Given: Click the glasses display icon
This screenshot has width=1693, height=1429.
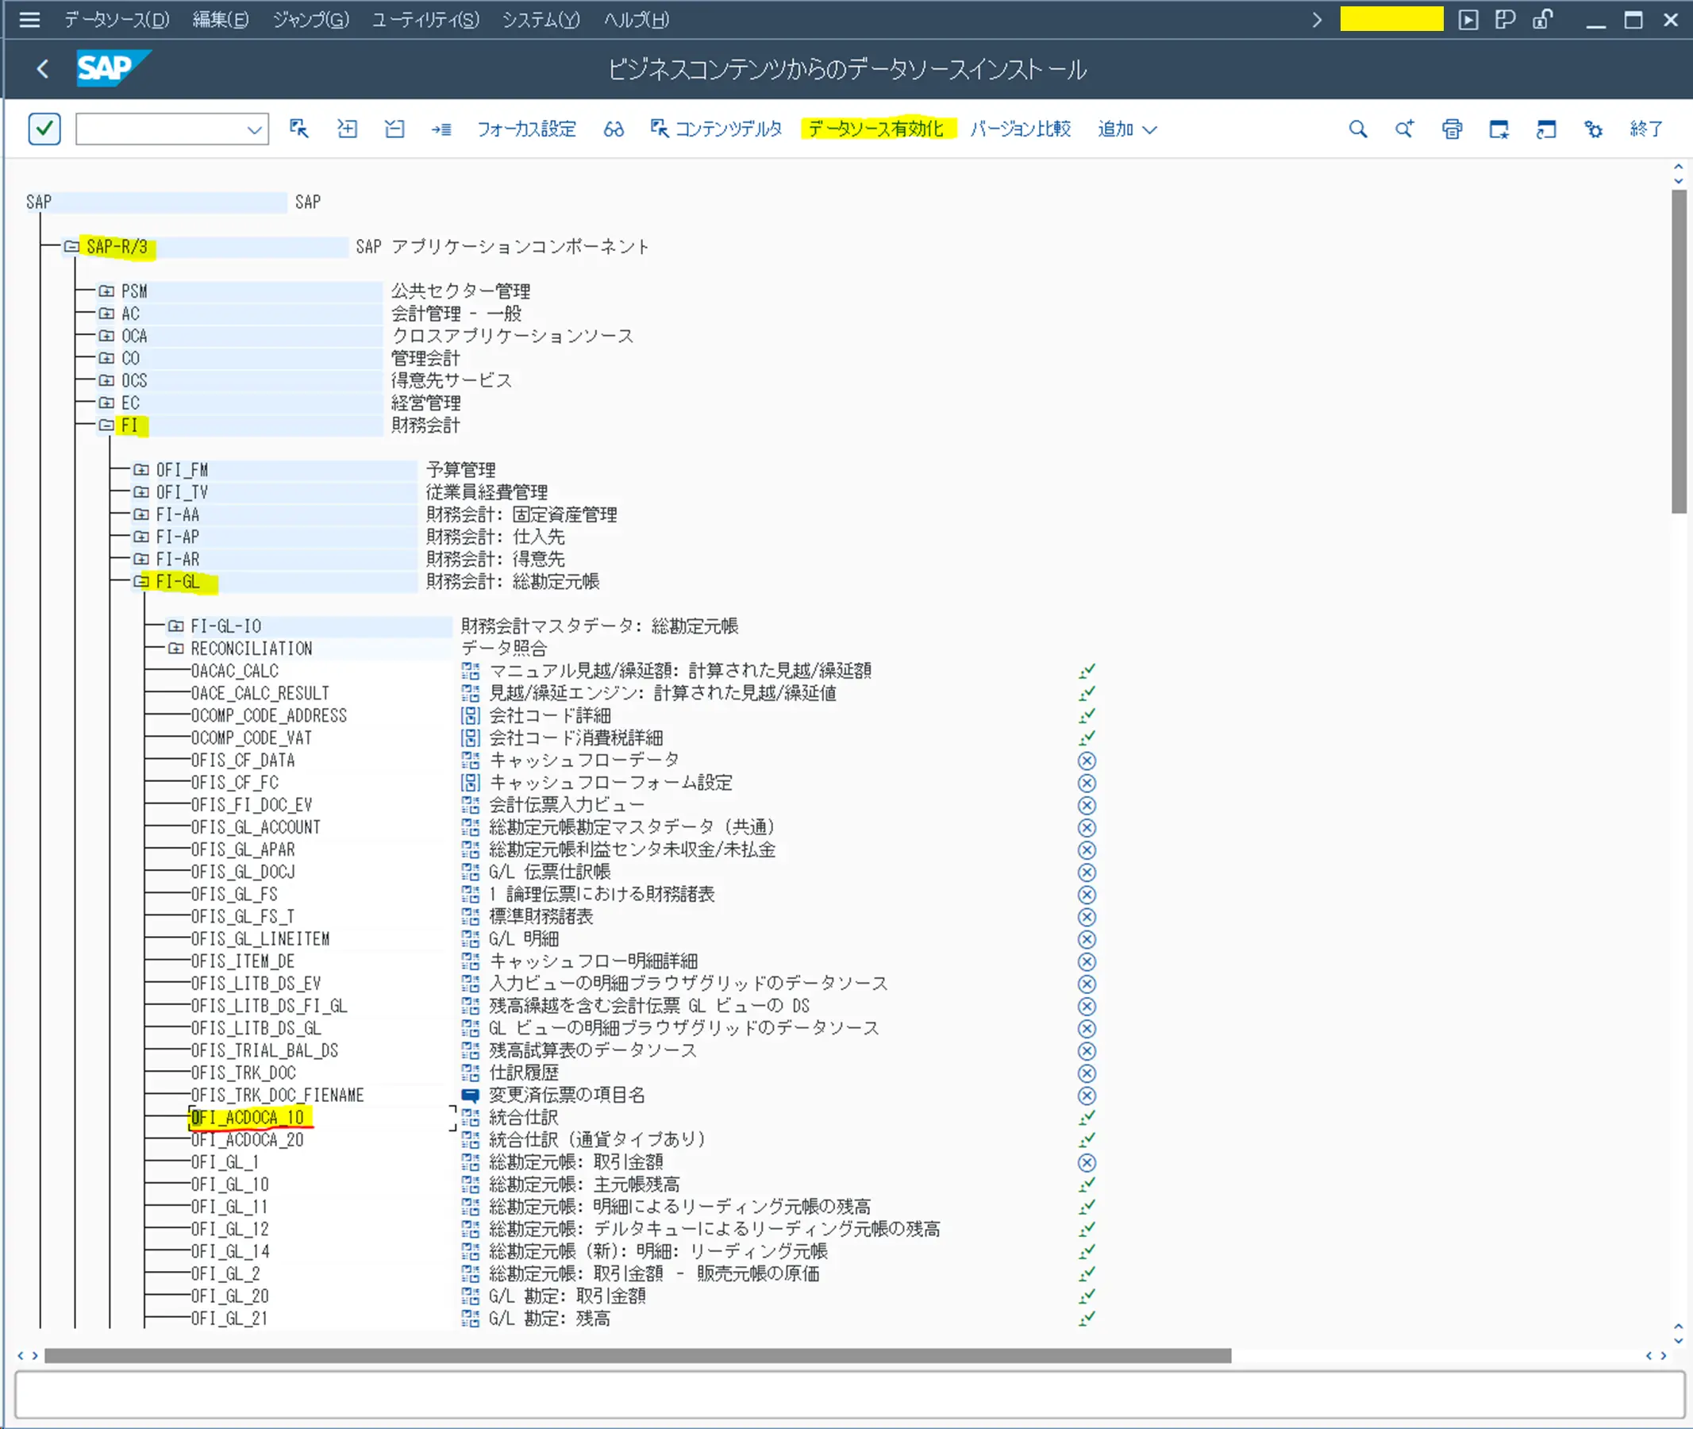Looking at the screenshot, I should tap(614, 129).
